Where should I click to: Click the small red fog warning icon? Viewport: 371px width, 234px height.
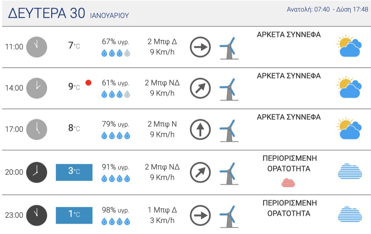[288, 183]
